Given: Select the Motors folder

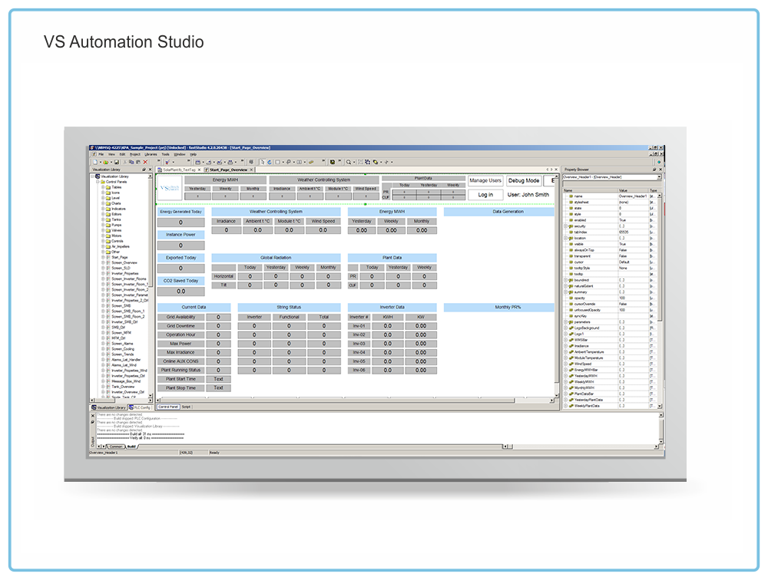Looking at the screenshot, I should (x=117, y=236).
